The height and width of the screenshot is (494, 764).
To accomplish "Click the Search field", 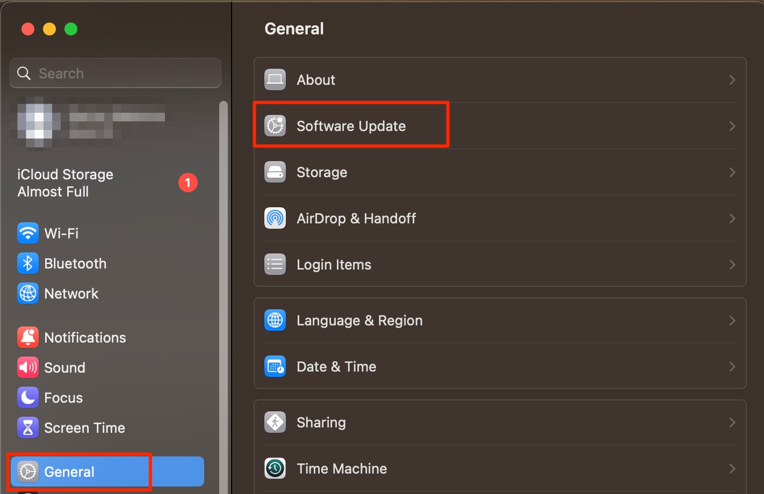I will coord(116,73).
